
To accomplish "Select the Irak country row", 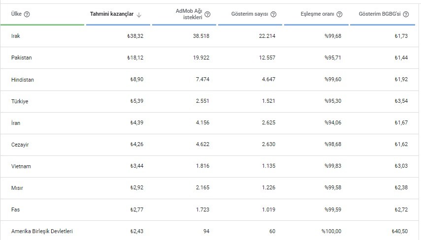I will tap(209, 36).
